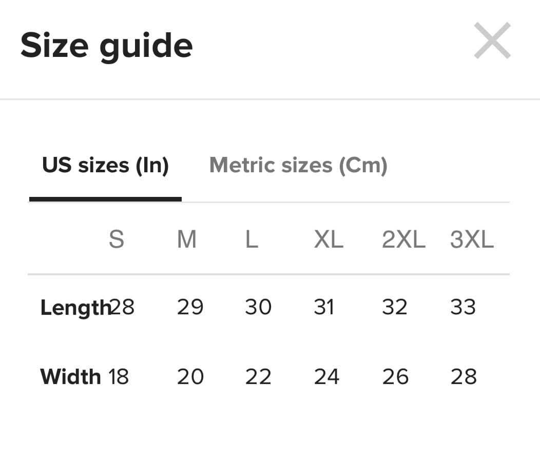
Task: Select Width value 22 for size L
Action: (258, 376)
